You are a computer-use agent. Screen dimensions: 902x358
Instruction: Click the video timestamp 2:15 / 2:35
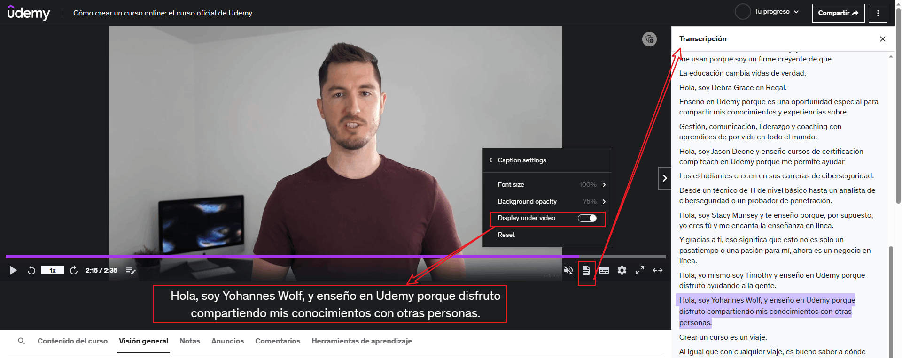pyautogui.click(x=101, y=270)
